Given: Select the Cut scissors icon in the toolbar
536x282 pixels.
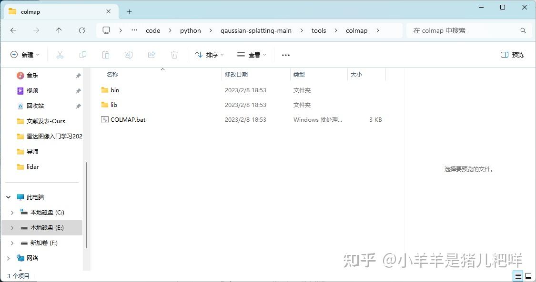Looking at the screenshot, I should tap(60, 55).
